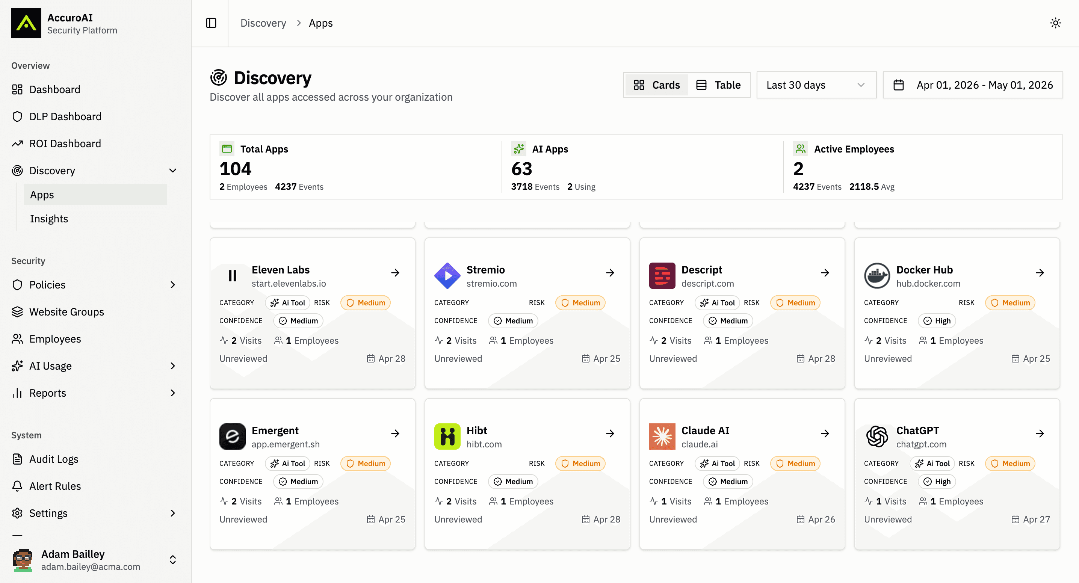
Task: Expand the Reports submenu
Action: (172, 393)
